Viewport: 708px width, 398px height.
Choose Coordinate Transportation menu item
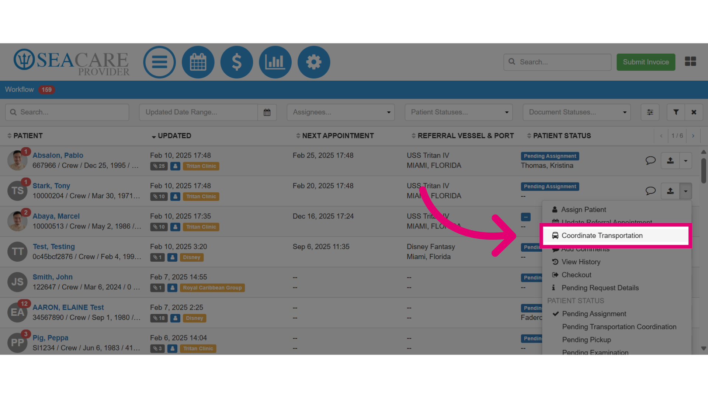(x=616, y=235)
